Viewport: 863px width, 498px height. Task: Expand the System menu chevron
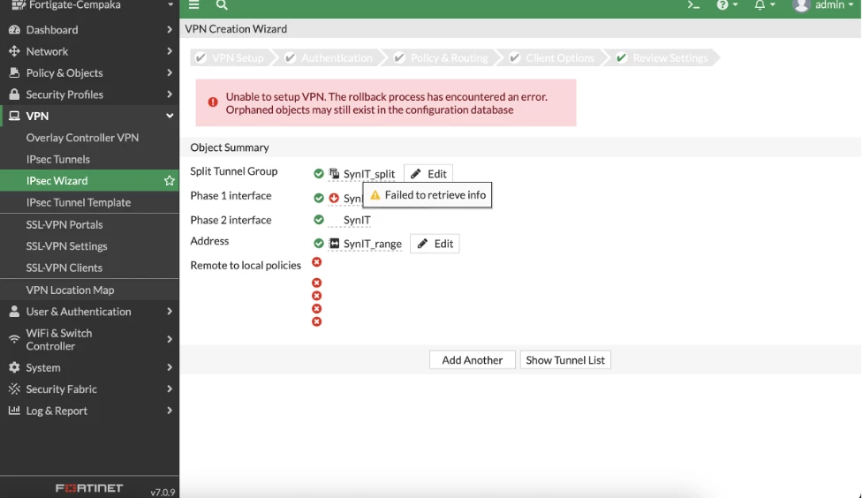pos(170,367)
